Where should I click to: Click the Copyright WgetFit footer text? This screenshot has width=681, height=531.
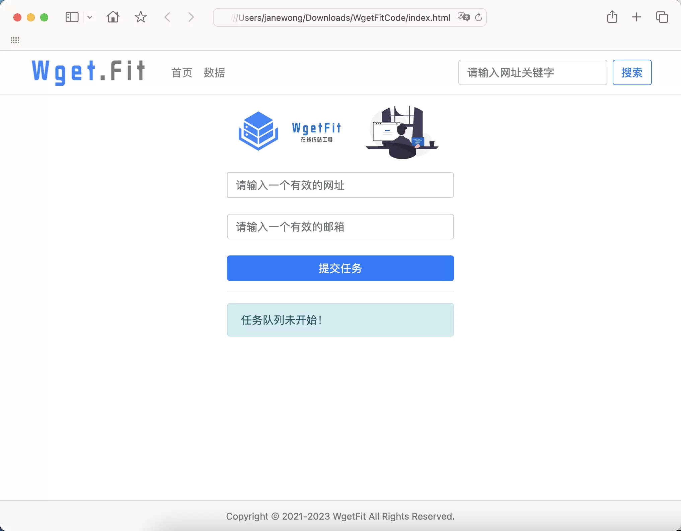click(340, 516)
